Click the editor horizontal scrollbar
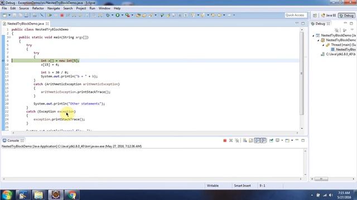The width and height of the screenshot is (357, 200). click(x=155, y=133)
